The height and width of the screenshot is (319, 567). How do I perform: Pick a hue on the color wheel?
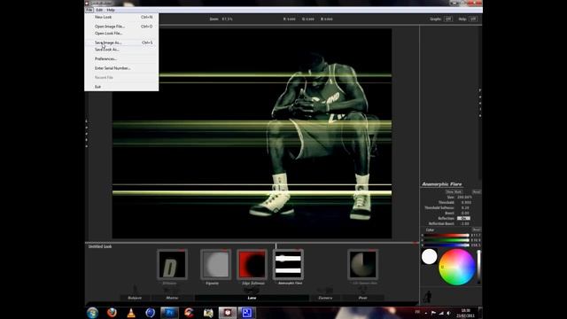(x=457, y=268)
